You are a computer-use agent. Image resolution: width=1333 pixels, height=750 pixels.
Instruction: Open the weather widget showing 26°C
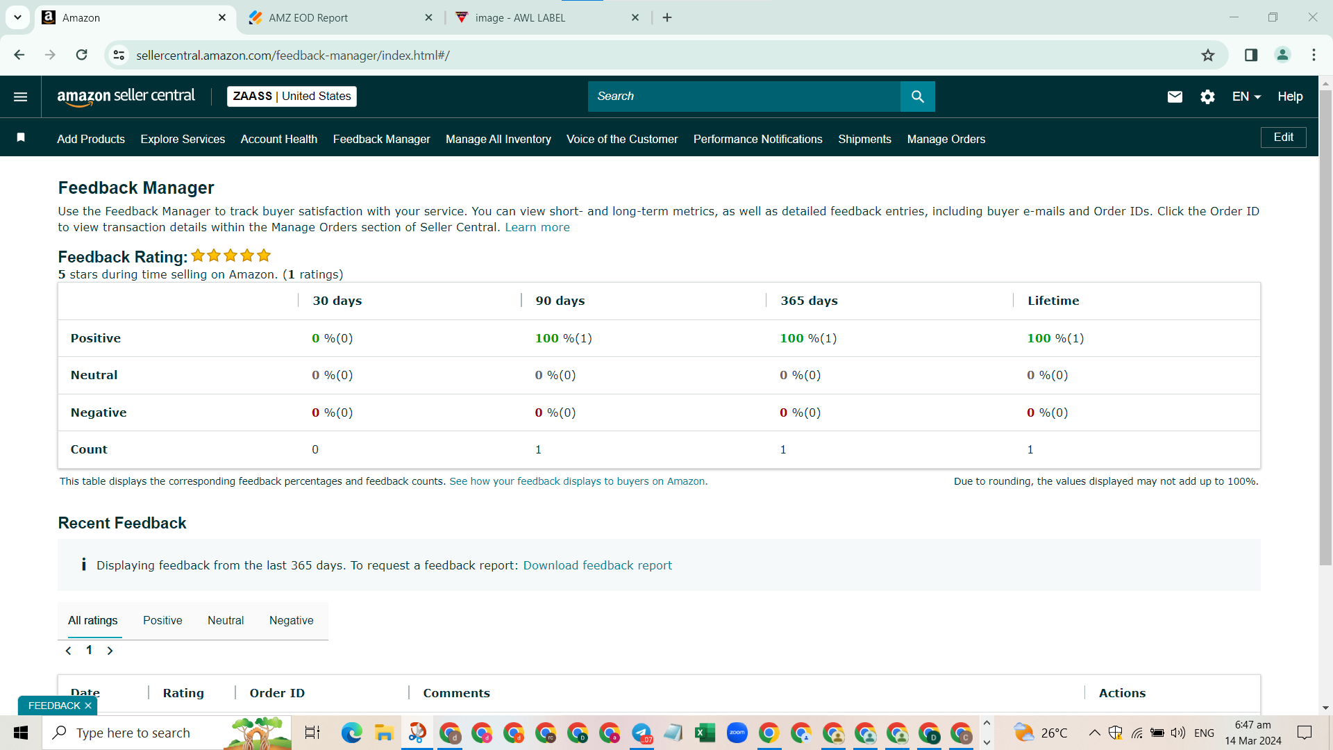(x=1040, y=733)
